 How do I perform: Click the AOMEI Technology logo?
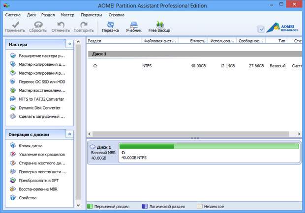pos(282,28)
